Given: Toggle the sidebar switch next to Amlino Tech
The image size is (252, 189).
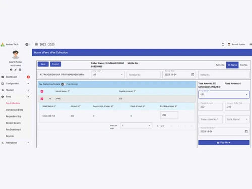Looking at the screenshot, I should click(x=28, y=44).
